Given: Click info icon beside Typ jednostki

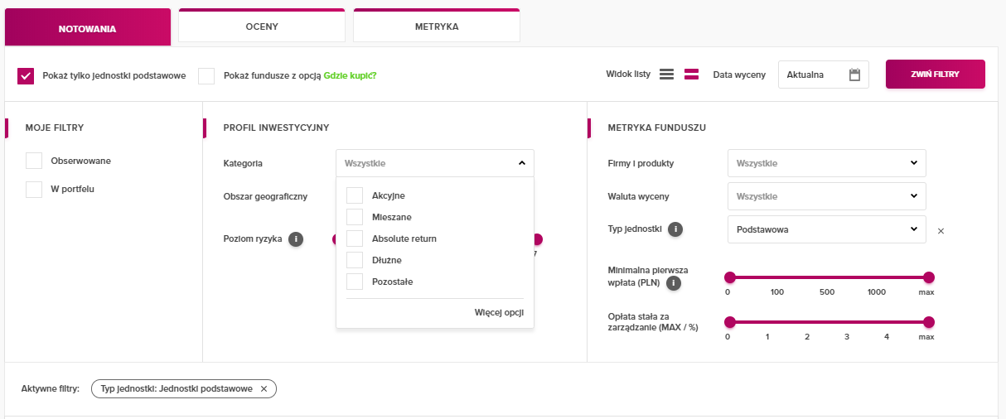Looking at the screenshot, I should [x=675, y=229].
